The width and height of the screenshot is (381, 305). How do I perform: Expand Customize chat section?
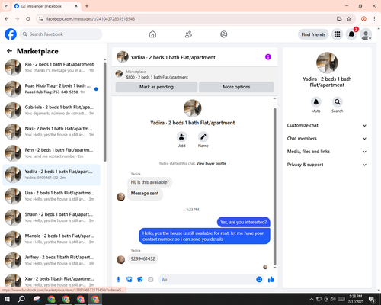327,125
